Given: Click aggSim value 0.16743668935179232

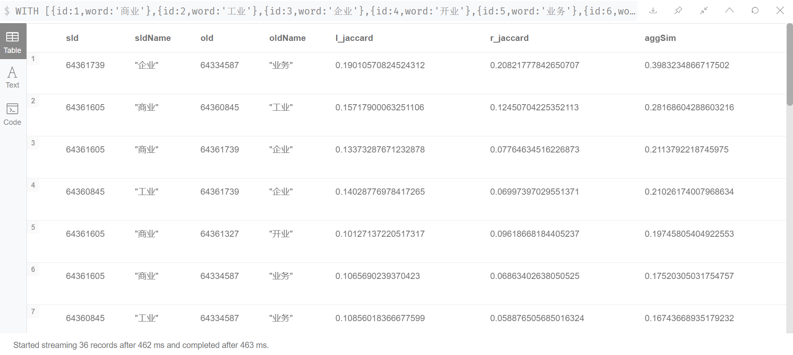Looking at the screenshot, I should tap(690, 318).
